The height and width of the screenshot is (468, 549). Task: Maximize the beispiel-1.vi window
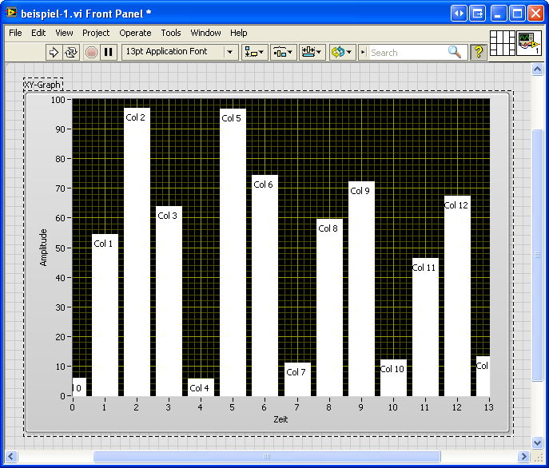[x=517, y=14]
